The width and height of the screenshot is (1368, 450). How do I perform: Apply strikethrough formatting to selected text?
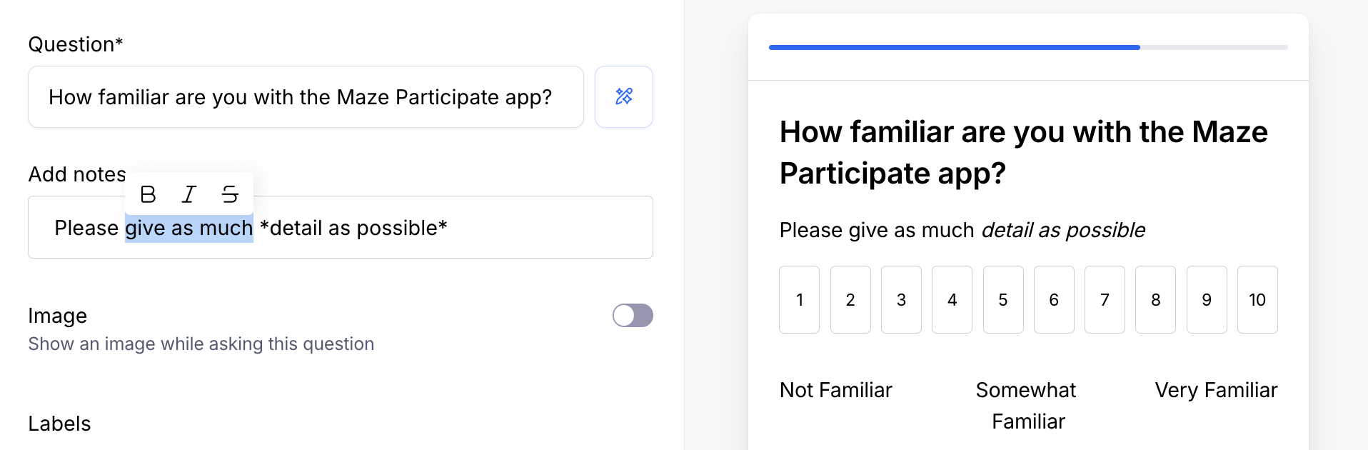tap(230, 194)
